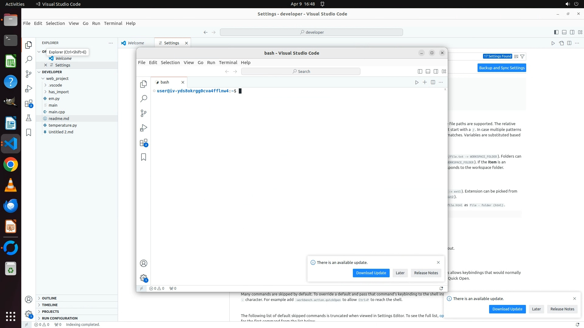Click the settings filter funnel icon
The height and width of the screenshot is (328, 584).
tap(522, 56)
